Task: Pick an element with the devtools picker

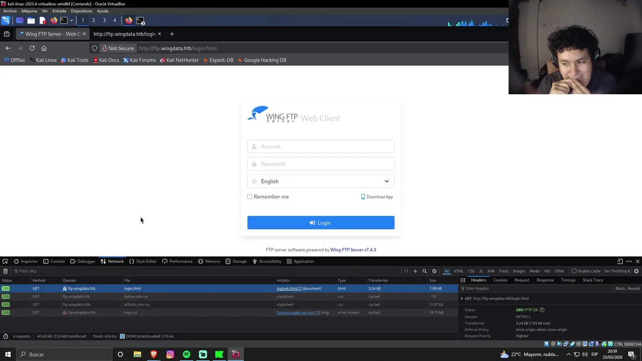Action: [x=5, y=261]
